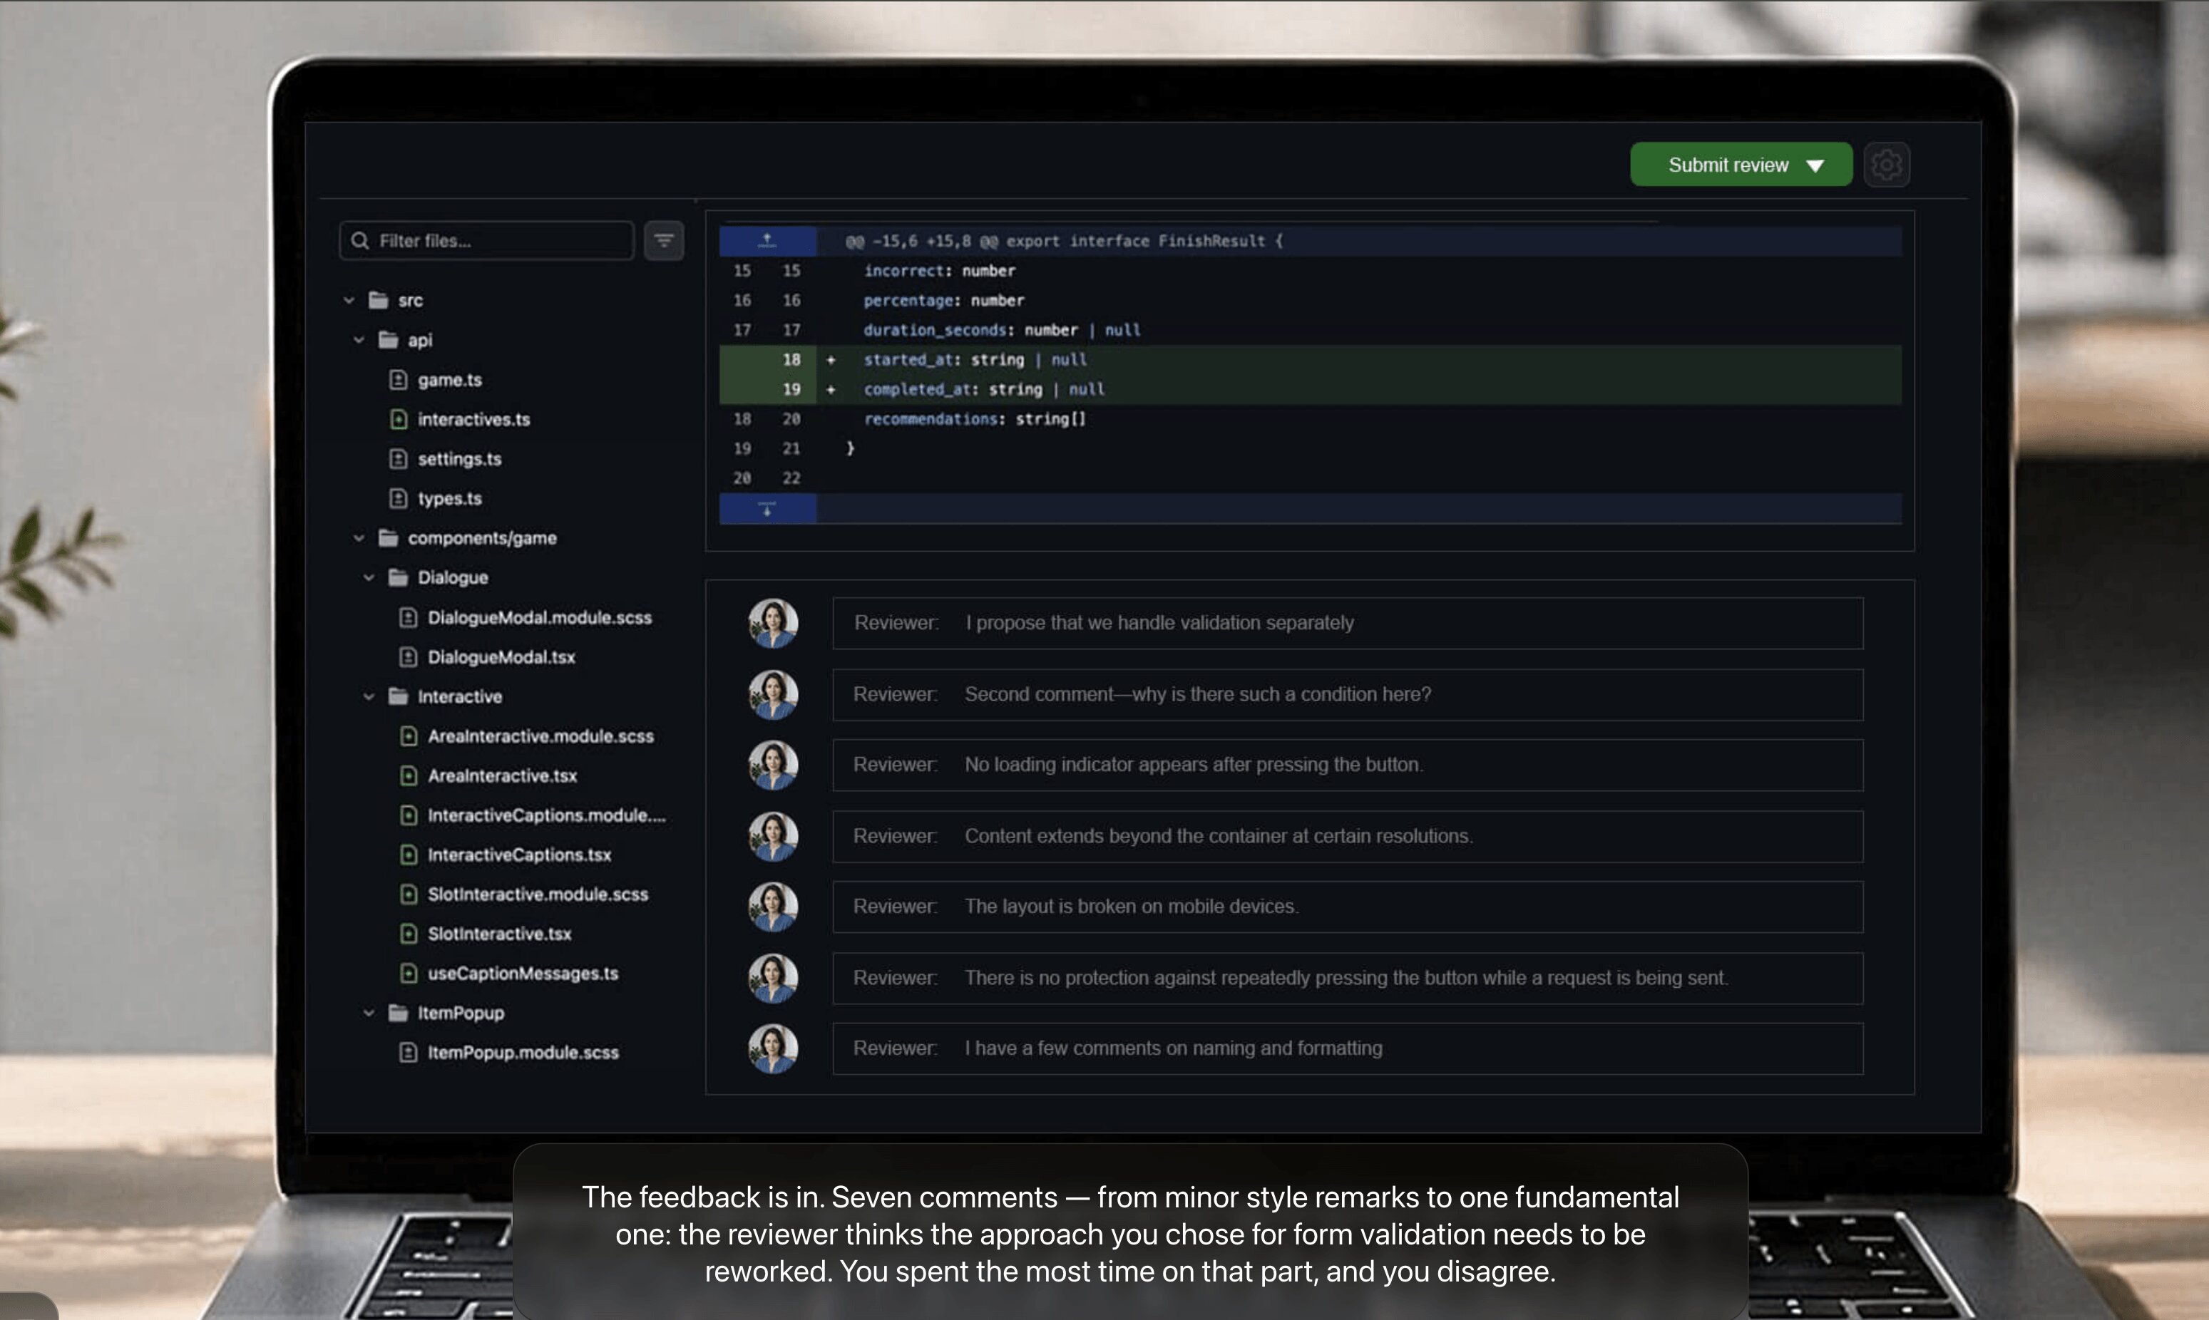Select settings.ts file
Viewport: 2209px width, 1320px height.
(446, 459)
